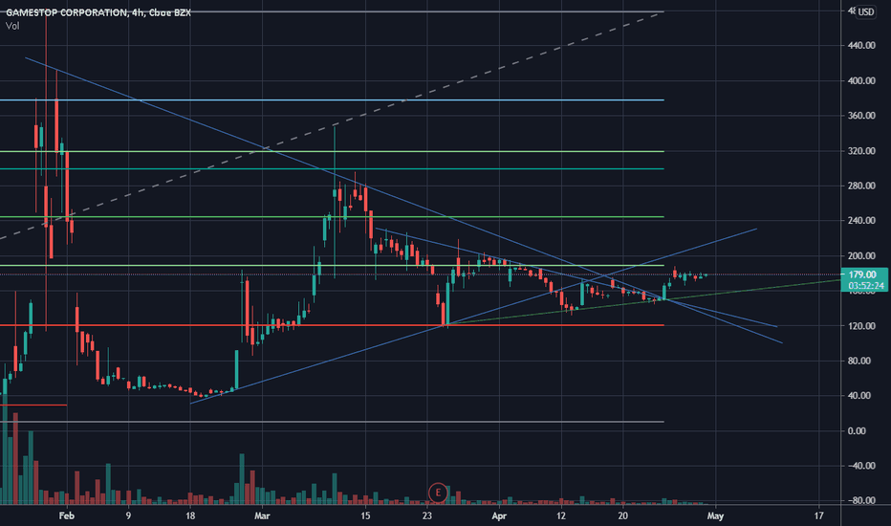Click the 200.00 price axis label

pos(860,256)
